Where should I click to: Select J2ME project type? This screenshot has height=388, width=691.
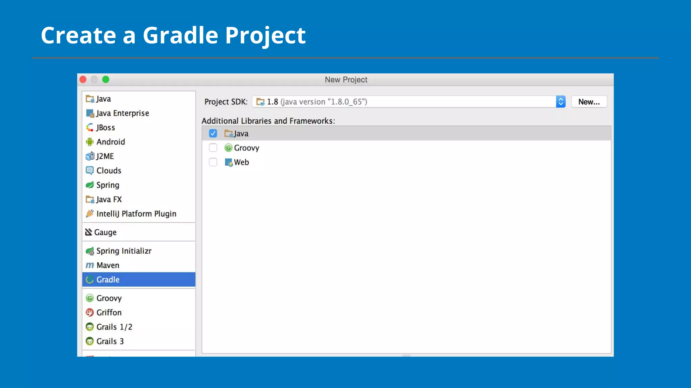(105, 156)
